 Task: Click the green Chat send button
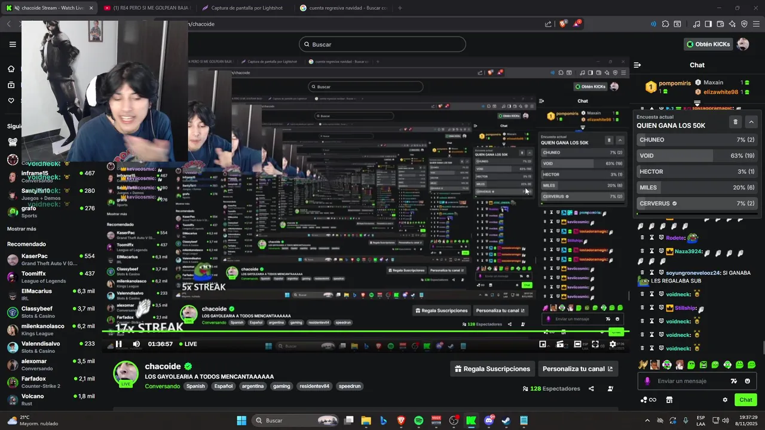(746, 400)
